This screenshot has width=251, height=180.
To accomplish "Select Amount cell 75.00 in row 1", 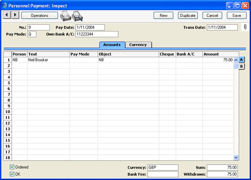I will [x=218, y=60].
